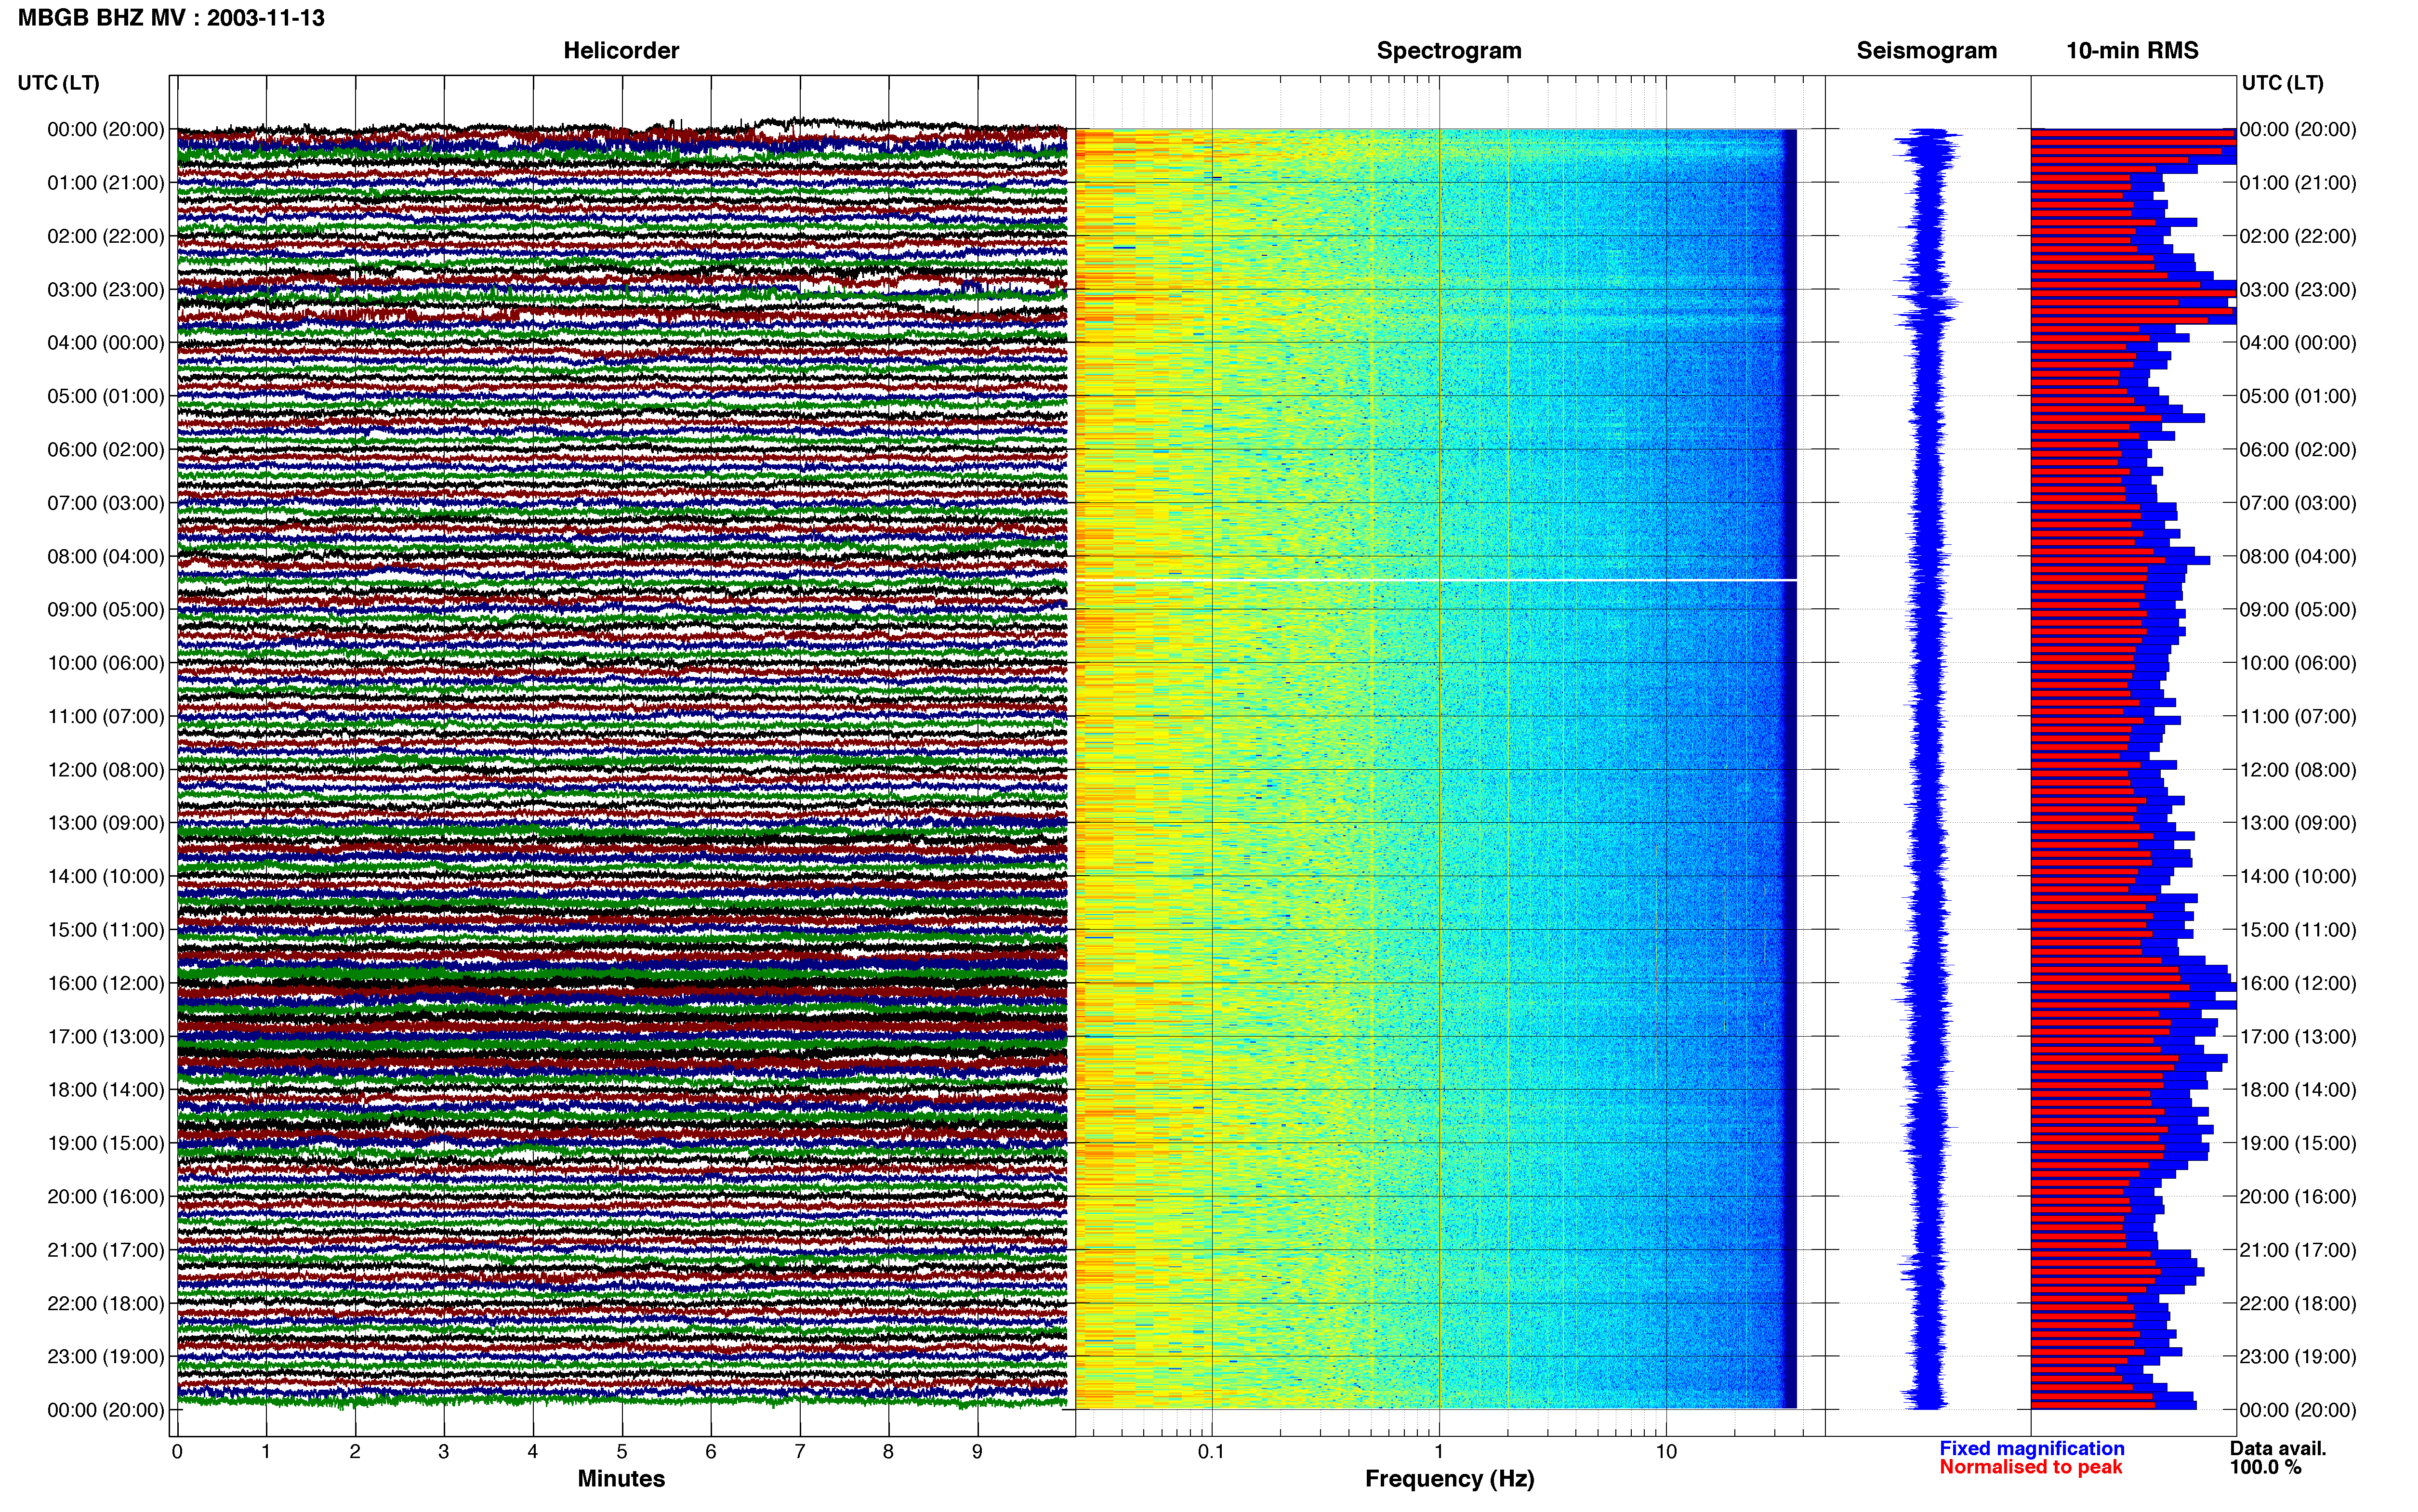Click the '10' frequency tick label
The height and width of the screenshot is (1512, 2418).
[x=1666, y=1452]
